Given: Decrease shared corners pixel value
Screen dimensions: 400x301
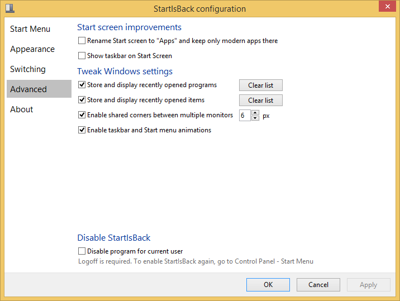Looking at the screenshot, I should 255,118.
